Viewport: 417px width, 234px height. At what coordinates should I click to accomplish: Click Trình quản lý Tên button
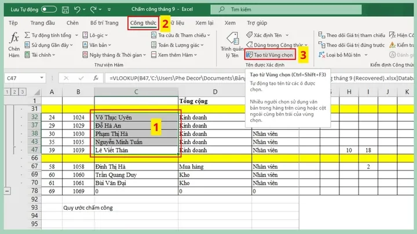(x=232, y=45)
